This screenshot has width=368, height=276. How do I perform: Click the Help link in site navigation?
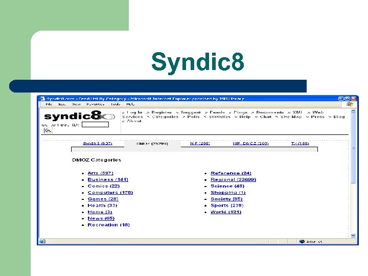click(245, 117)
